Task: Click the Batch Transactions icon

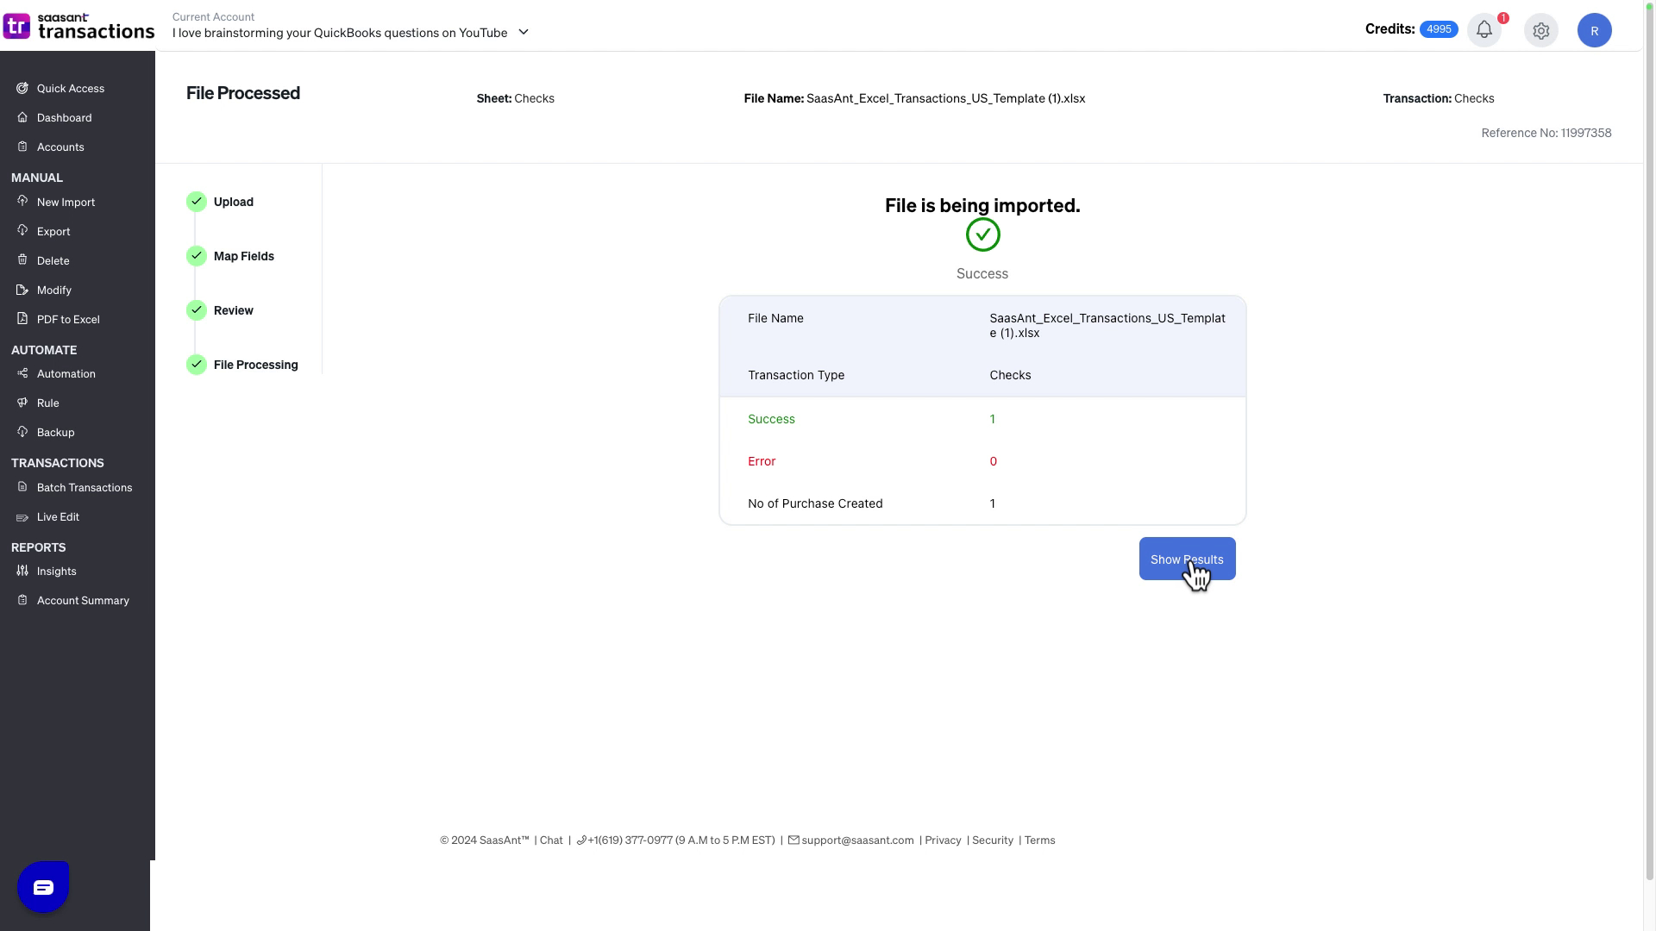Action: click(22, 487)
